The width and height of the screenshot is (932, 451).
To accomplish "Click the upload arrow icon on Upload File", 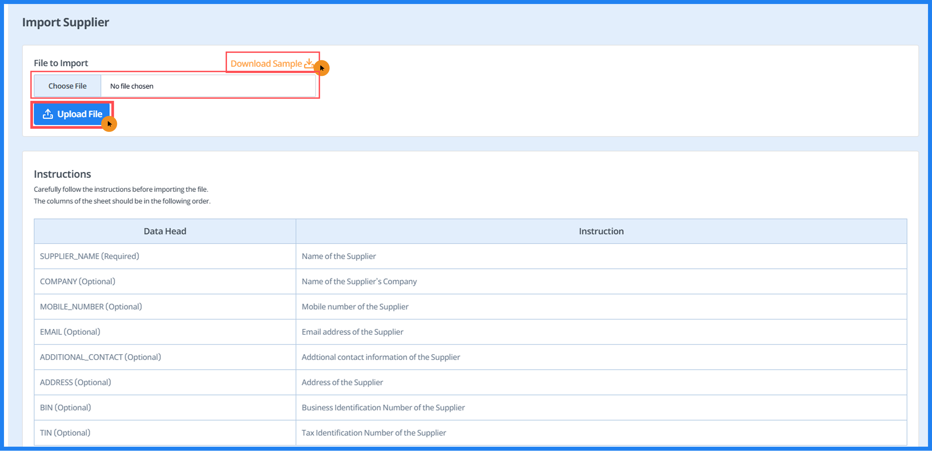I will [x=48, y=114].
